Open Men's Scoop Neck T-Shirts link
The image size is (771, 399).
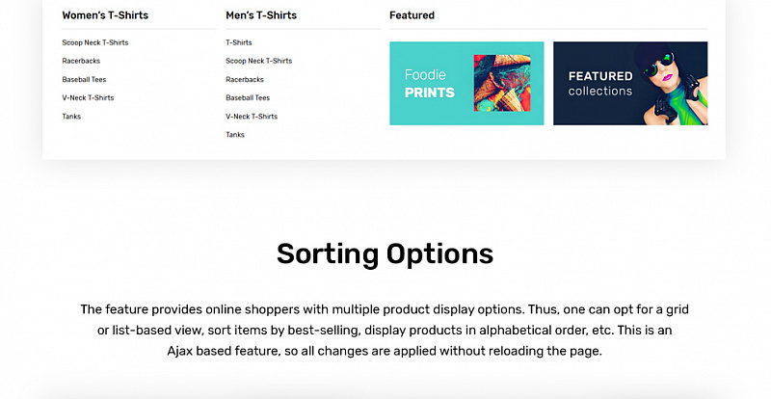point(258,61)
